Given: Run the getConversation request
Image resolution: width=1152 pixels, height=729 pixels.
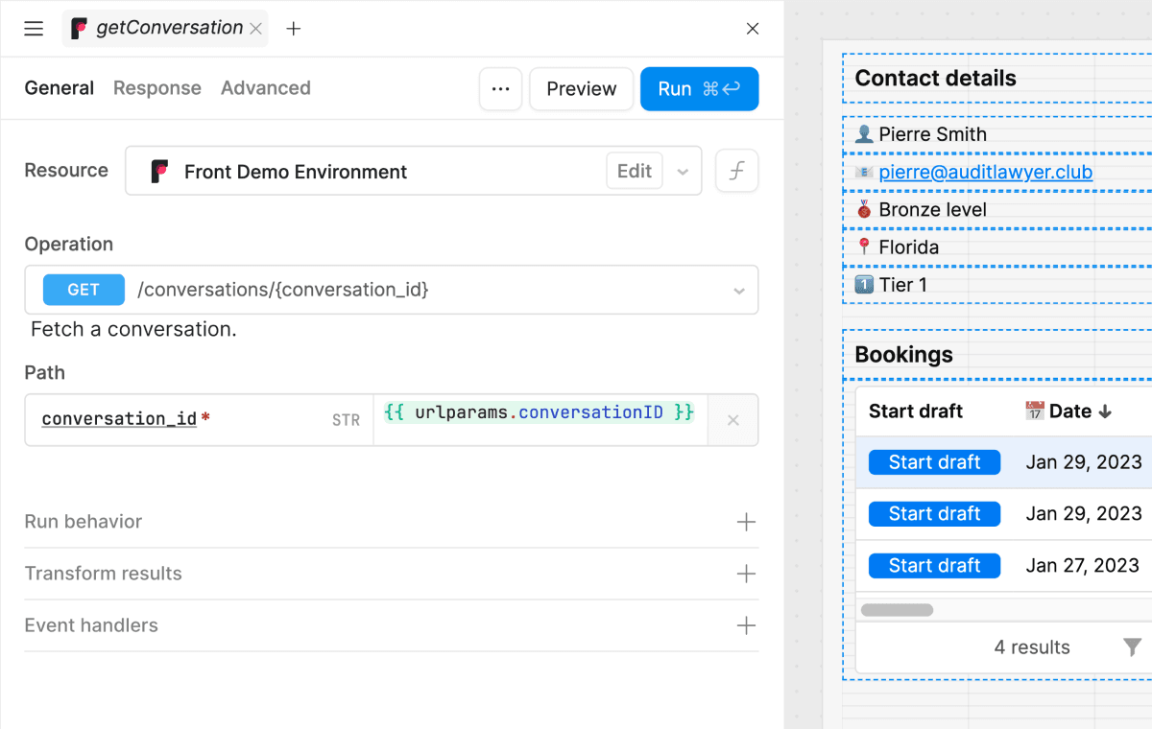Looking at the screenshot, I should 699,88.
